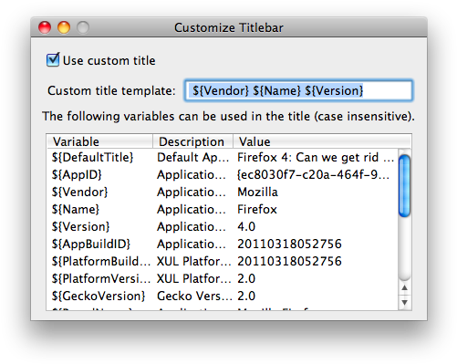Click the Custom title template input field
This screenshot has width=457, height=364.
298,90
